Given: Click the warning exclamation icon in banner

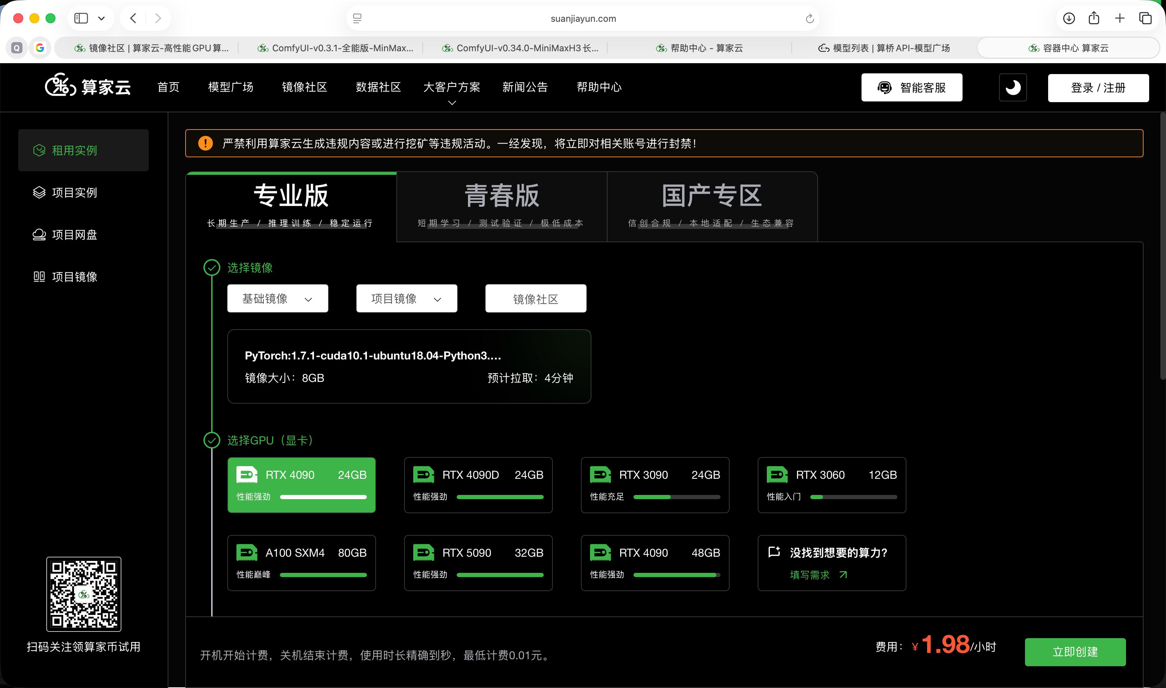Looking at the screenshot, I should (x=205, y=143).
